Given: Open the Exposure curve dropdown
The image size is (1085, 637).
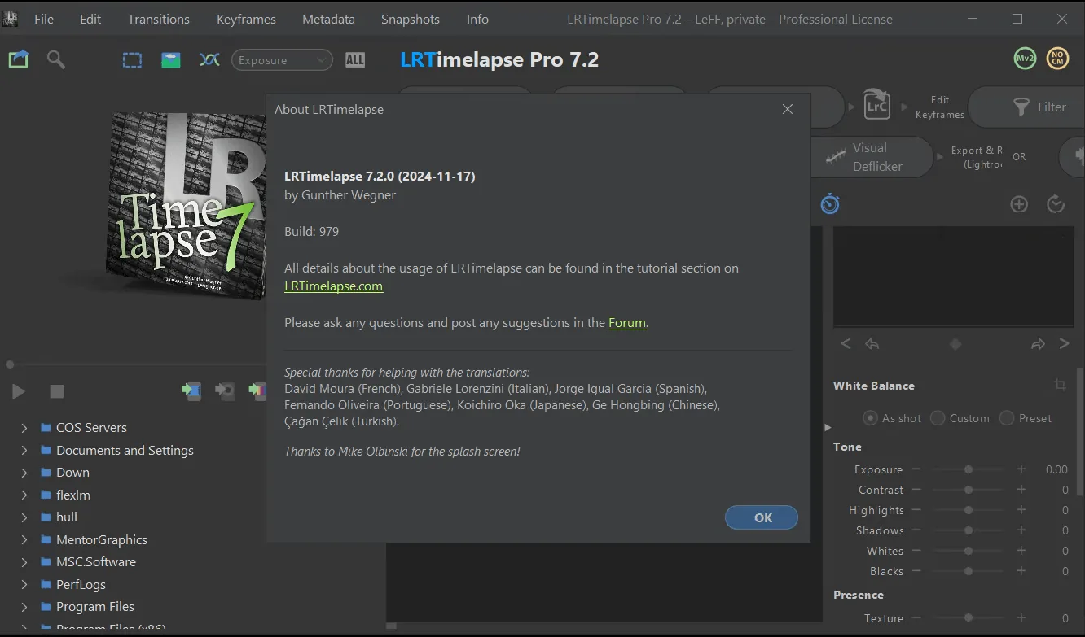Looking at the screenshot, I should pos(282,60).
